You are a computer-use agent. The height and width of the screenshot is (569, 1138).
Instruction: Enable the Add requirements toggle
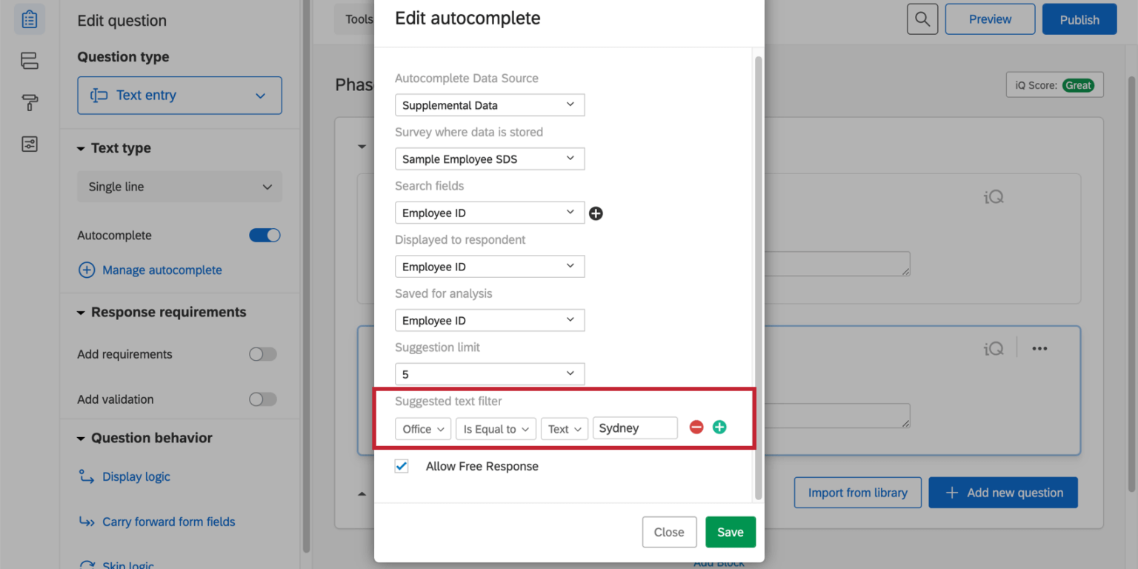(262, 354)
